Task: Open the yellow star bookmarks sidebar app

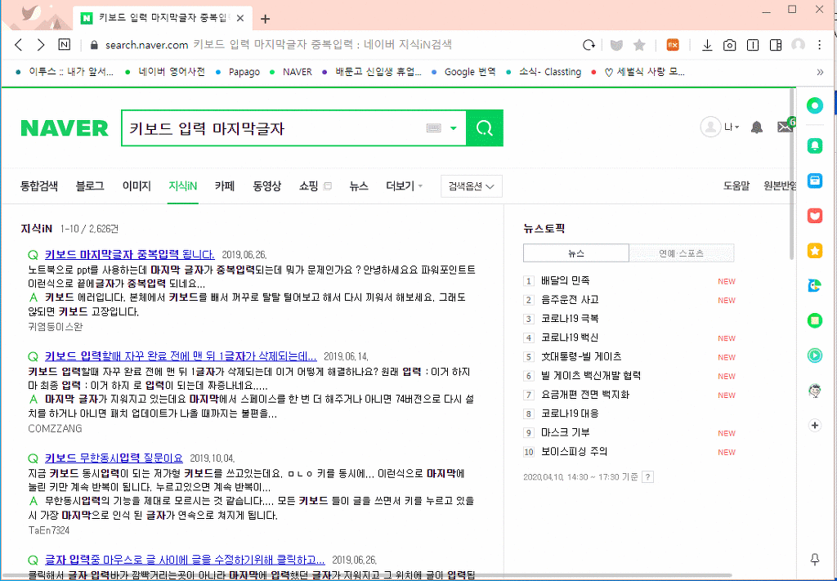Action: pos(814,251)
